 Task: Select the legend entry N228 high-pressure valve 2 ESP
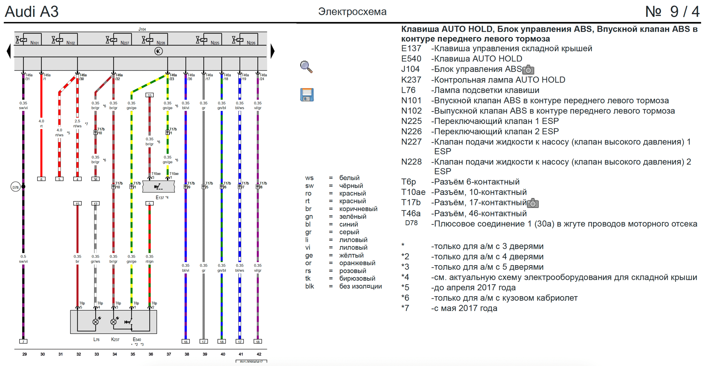tap(546, 166)
